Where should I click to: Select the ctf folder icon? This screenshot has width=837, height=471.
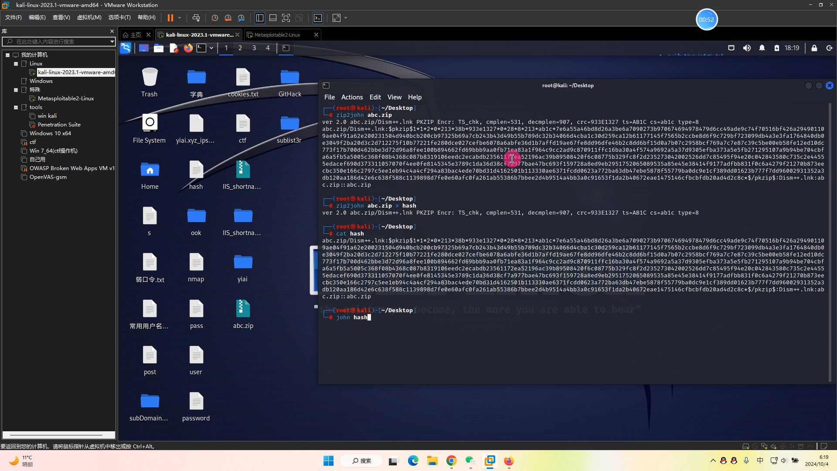(x=242, y=122)
